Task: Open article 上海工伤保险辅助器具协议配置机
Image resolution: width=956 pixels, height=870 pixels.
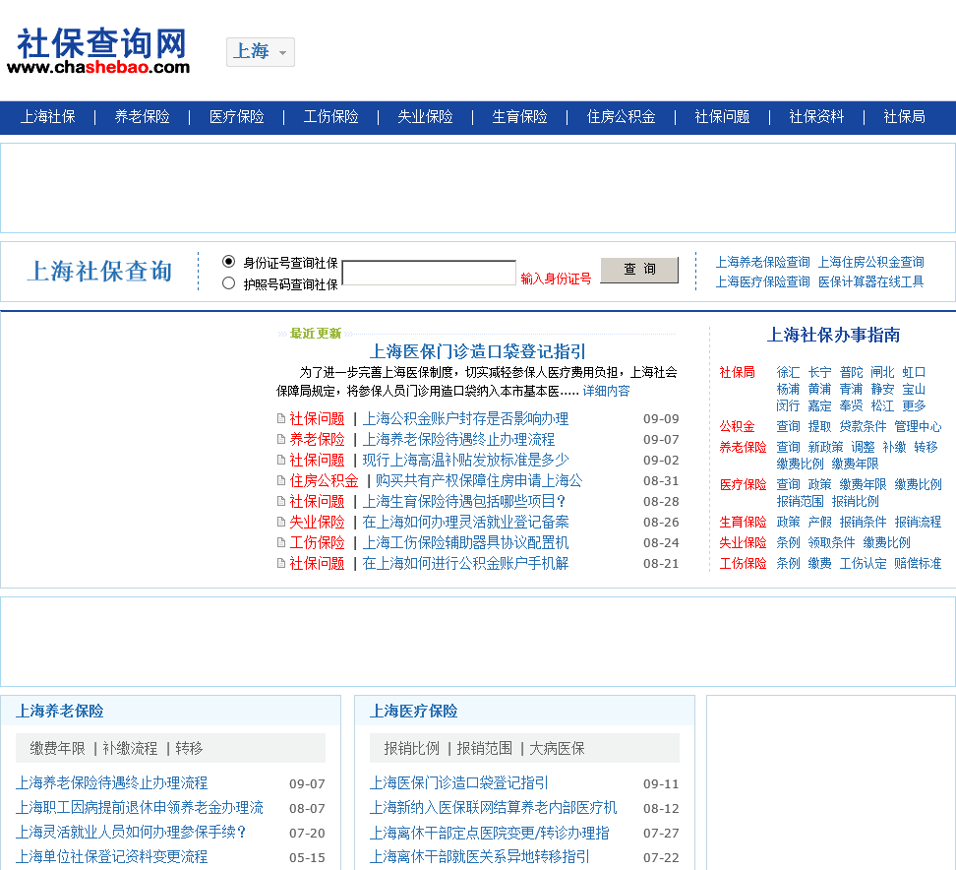Action: 465,543
